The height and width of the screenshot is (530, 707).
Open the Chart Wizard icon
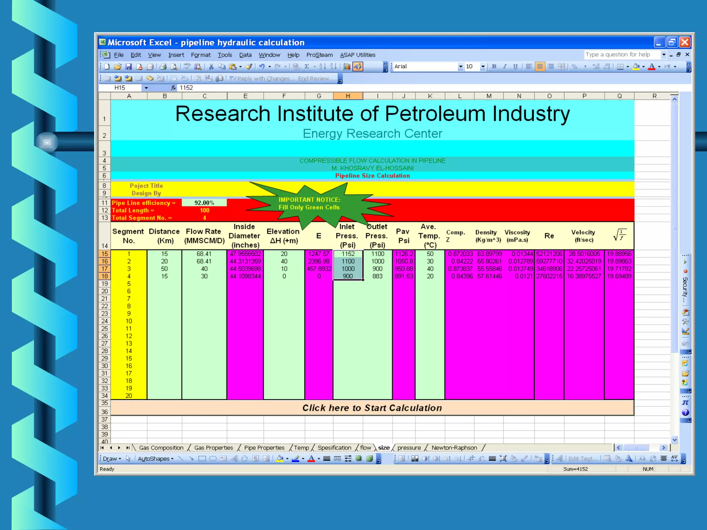[x=347, y=67]
